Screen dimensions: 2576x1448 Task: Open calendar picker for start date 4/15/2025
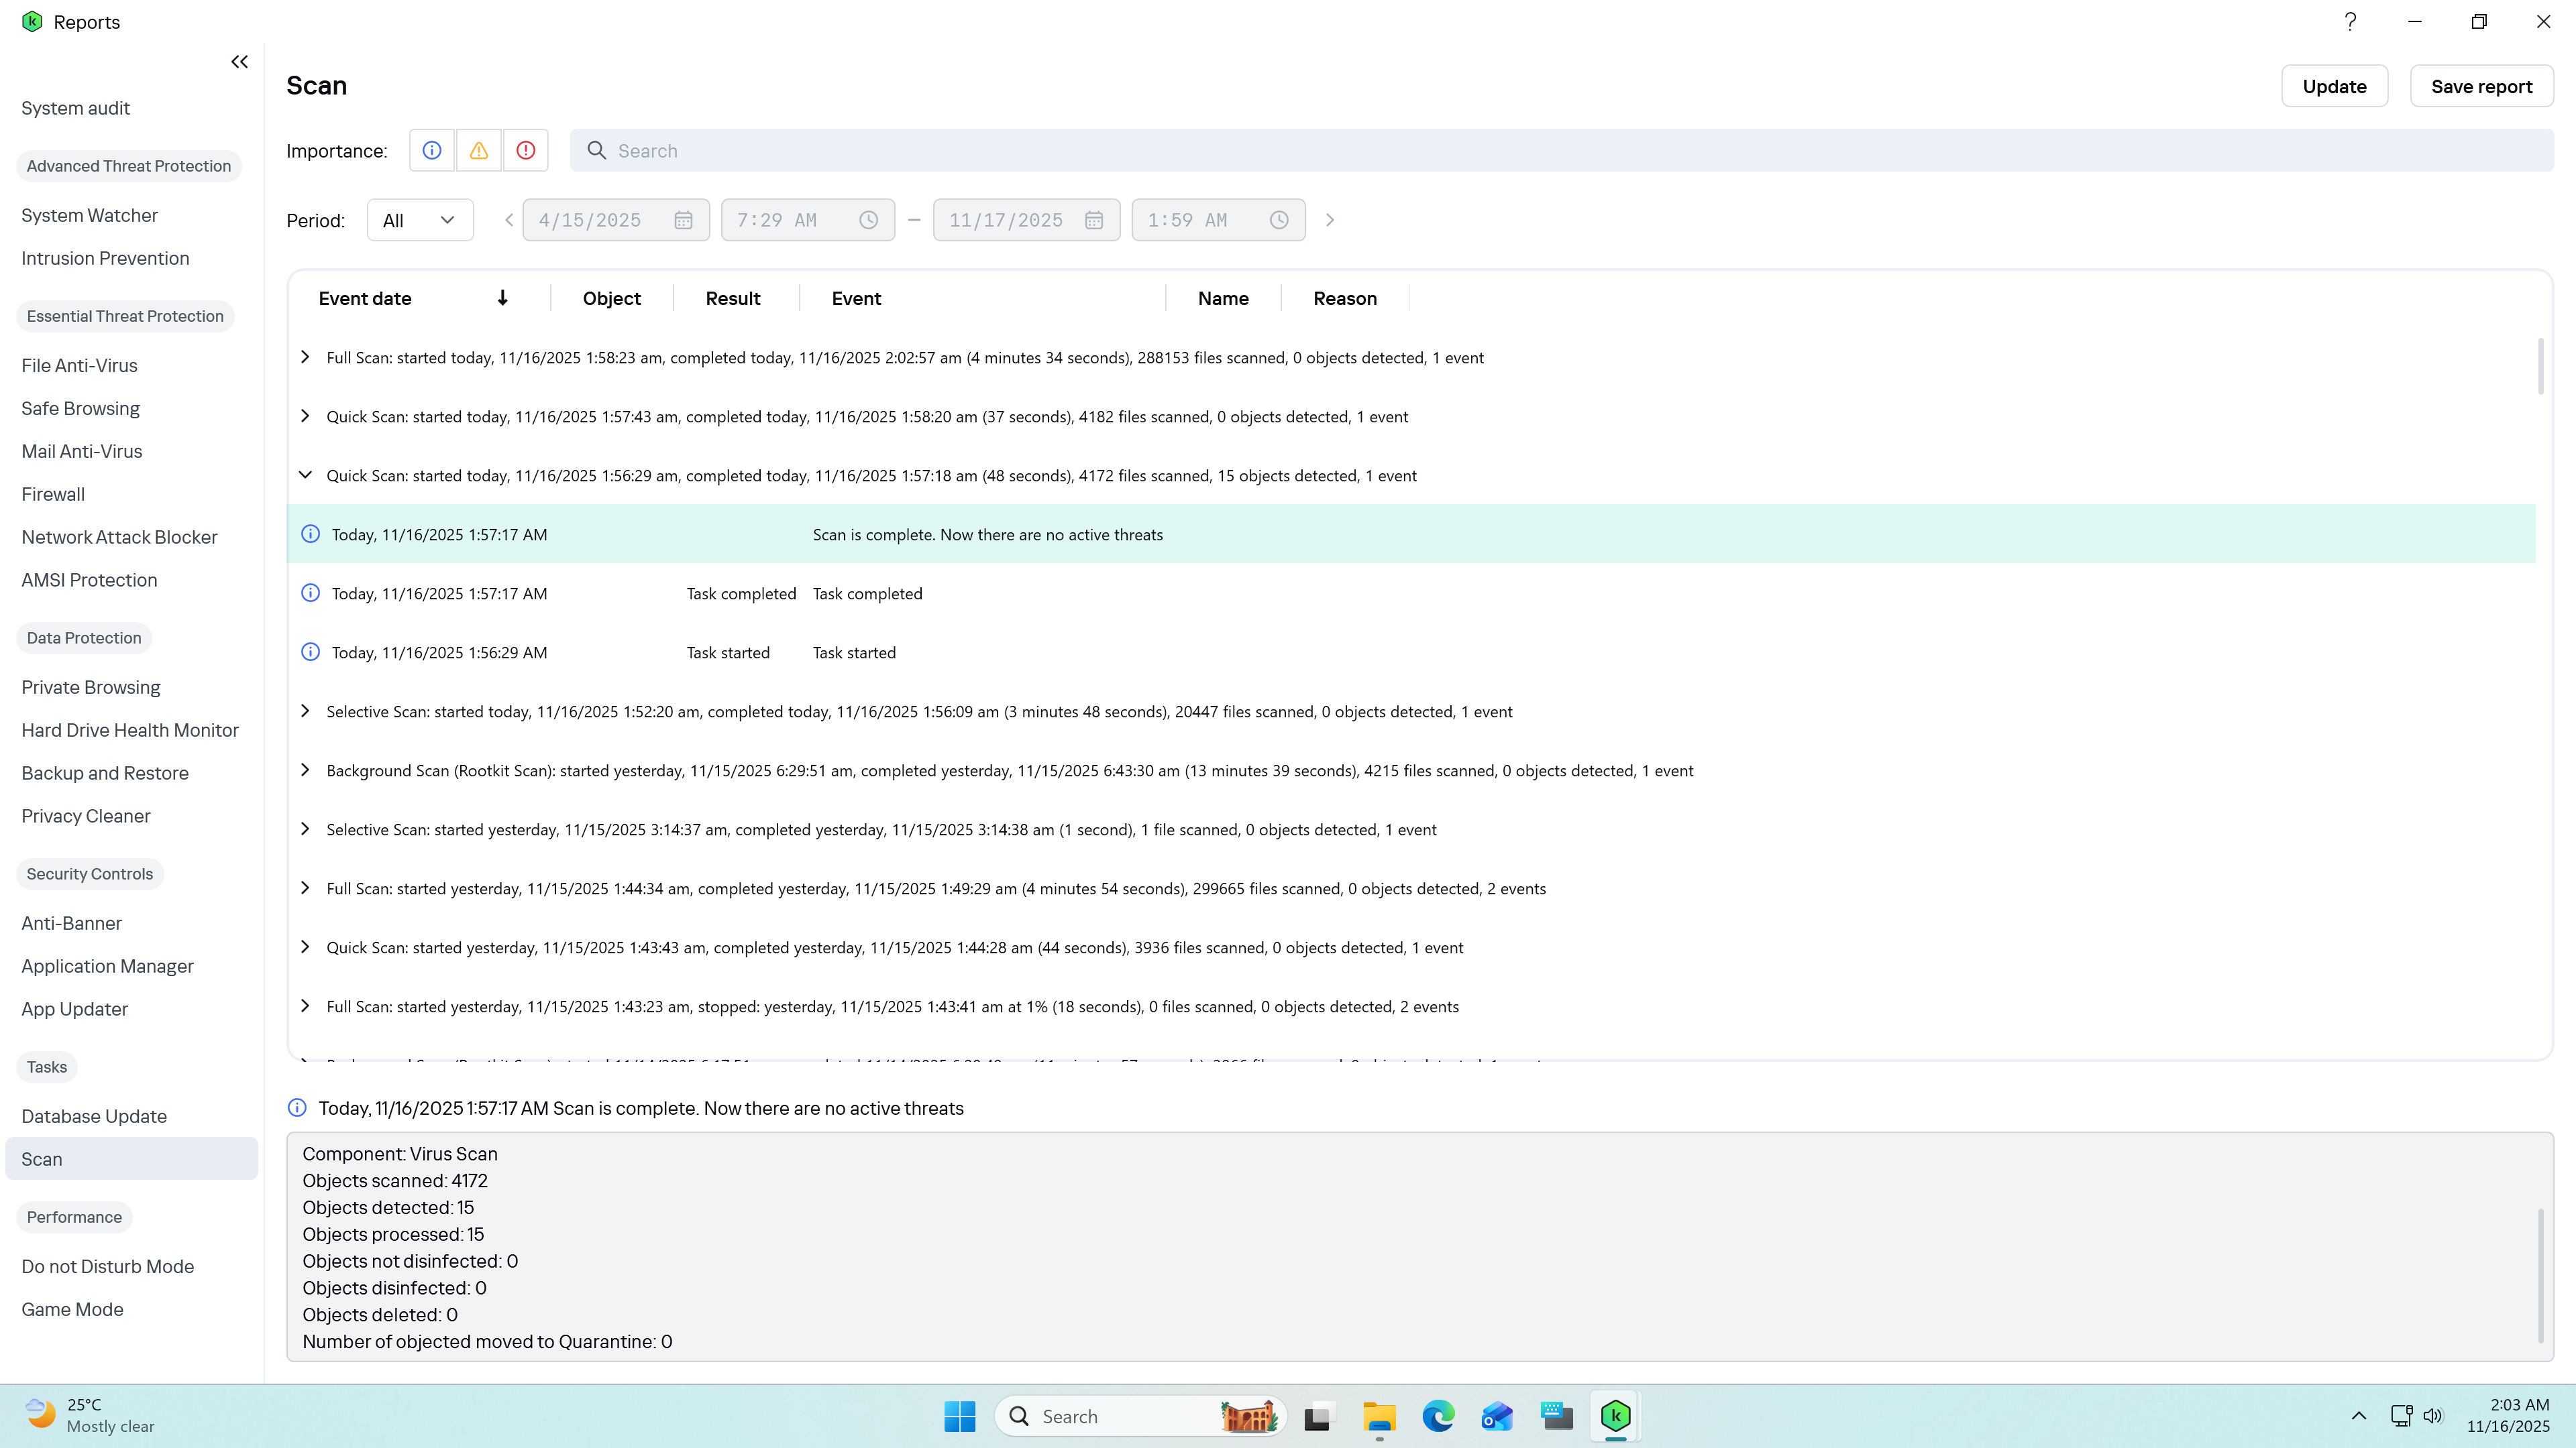coord(683,220)
